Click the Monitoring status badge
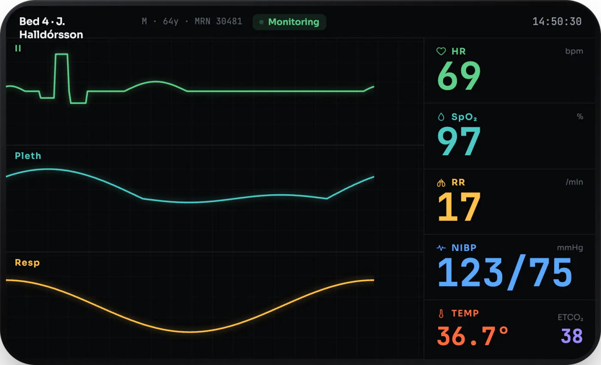This screenshot has height=365, width=601. click(x=289, y=22)
